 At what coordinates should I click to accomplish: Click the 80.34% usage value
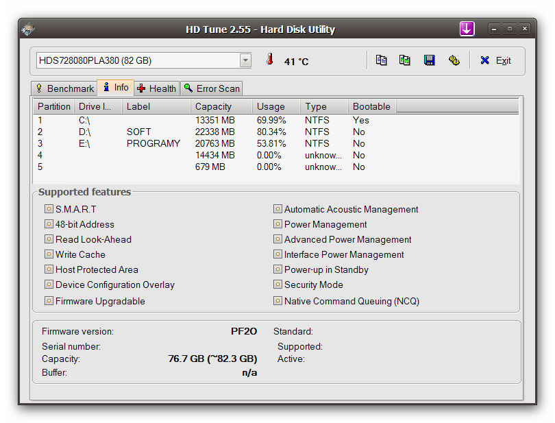(271, 132)
